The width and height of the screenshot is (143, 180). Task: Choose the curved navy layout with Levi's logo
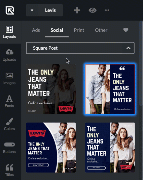pyautogui.click(x=51, y=148)
